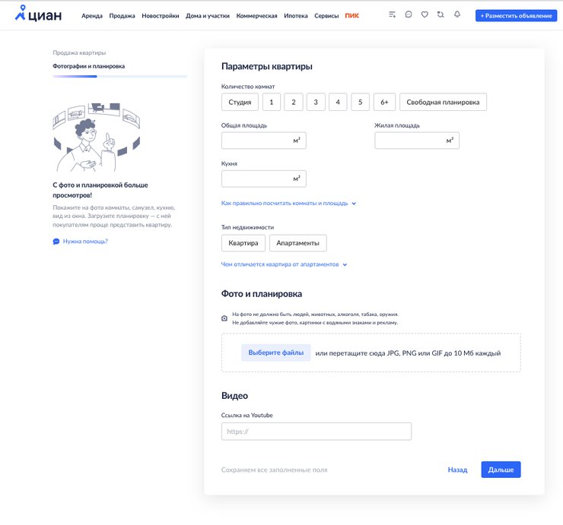The image size is (563, 525).
Task: Open the comparison arrows icon
Action: point(441,14)
